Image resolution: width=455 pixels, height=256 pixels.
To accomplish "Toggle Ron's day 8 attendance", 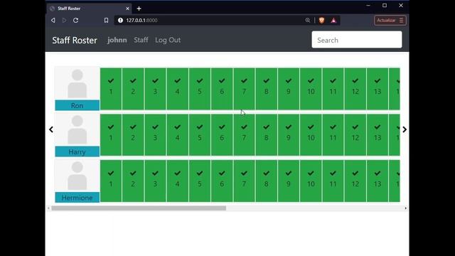I will tap(266, 89).
